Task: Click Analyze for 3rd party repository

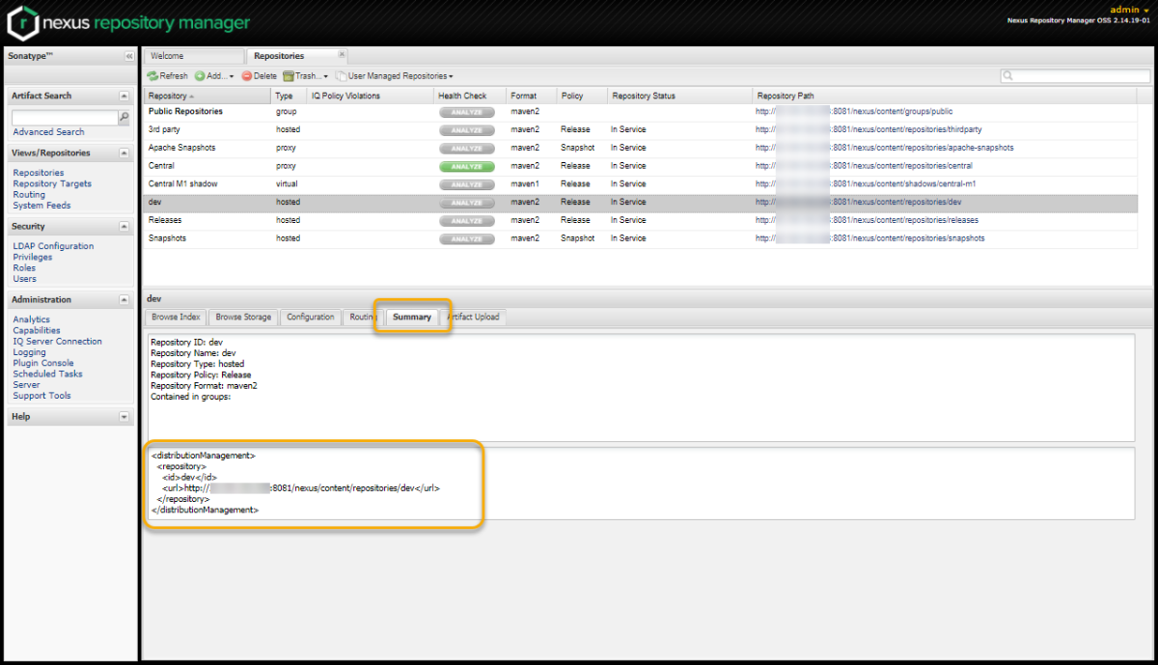Action: tap(467, 129)
